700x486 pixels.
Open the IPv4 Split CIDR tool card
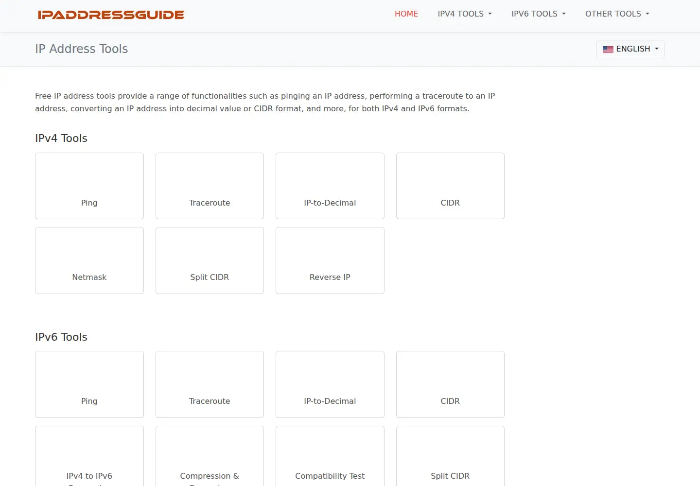tap(210, 260)
